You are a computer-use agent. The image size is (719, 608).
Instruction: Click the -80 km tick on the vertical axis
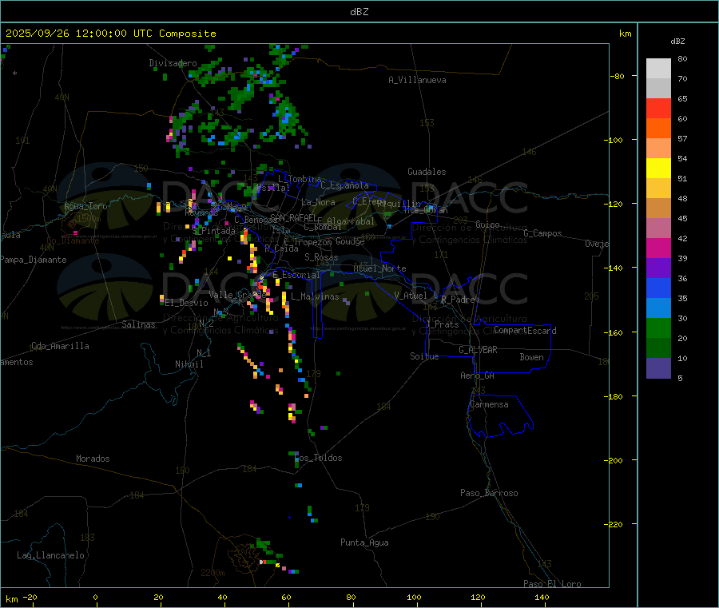click(x=618, y=77)
